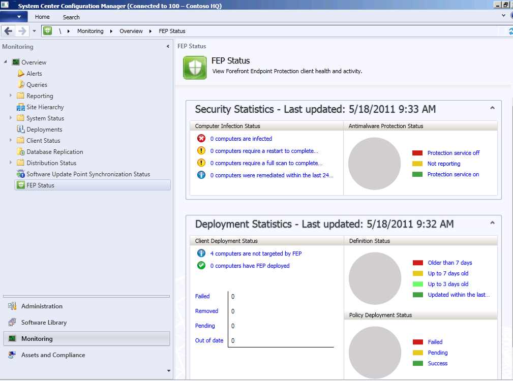Viewport: 513px width, 381px height.
Task: Open the Home ribbon tab
Action: tap(42, 17)
